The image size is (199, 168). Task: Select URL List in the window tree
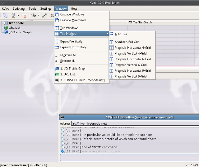15,28
